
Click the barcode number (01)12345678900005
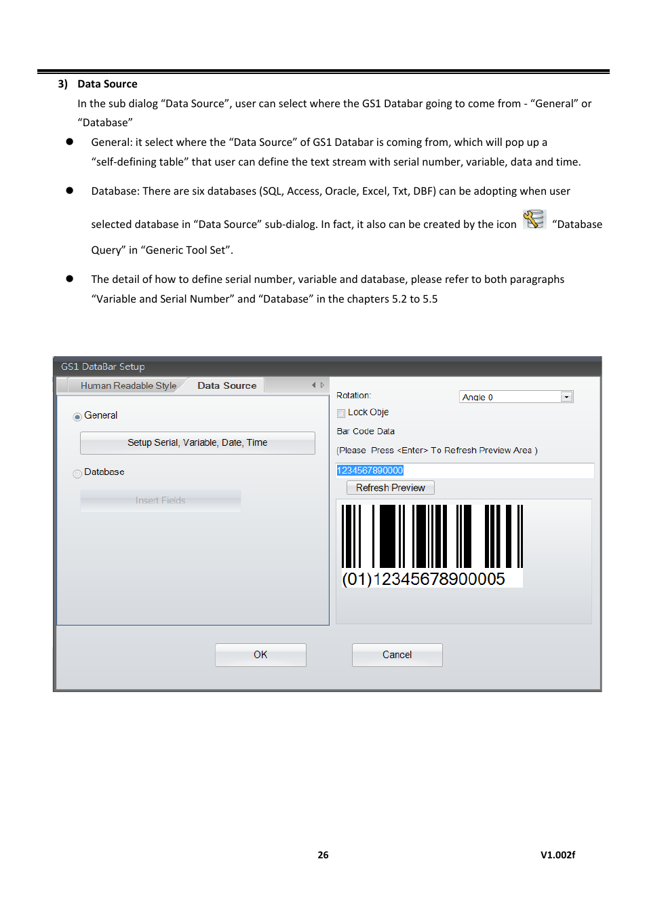424,579
